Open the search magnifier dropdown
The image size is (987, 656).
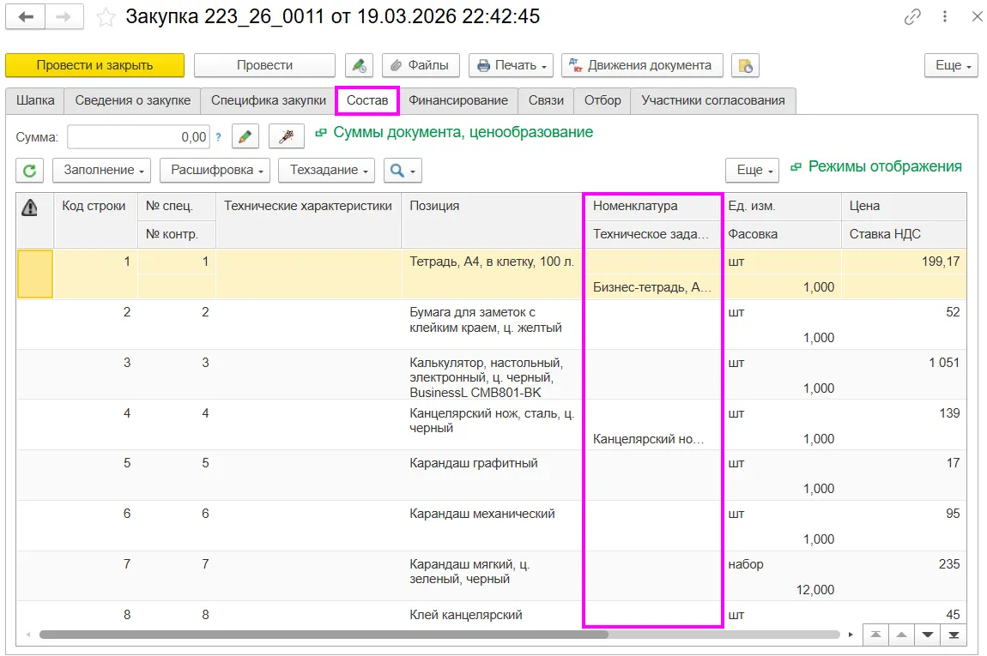click(403, 171)
